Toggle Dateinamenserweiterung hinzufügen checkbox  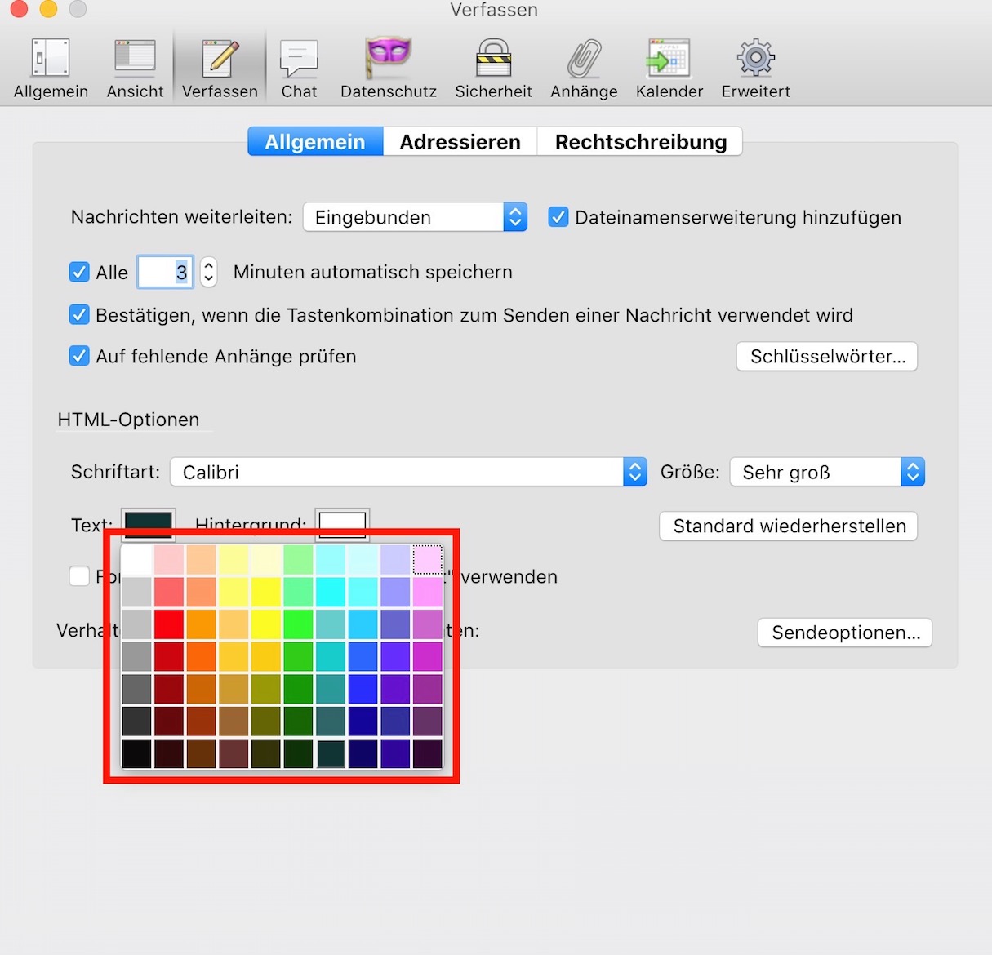coord(558,217)
